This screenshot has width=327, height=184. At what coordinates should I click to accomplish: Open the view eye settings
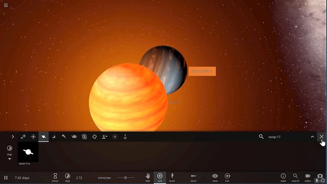pos(215,178)
